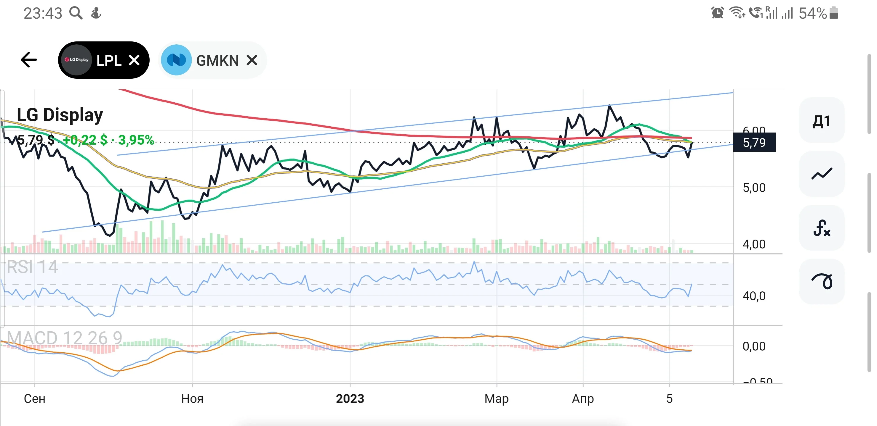Open the indicators fx button
This screenshot has height=426, width=877.
[x=821, y=227]
